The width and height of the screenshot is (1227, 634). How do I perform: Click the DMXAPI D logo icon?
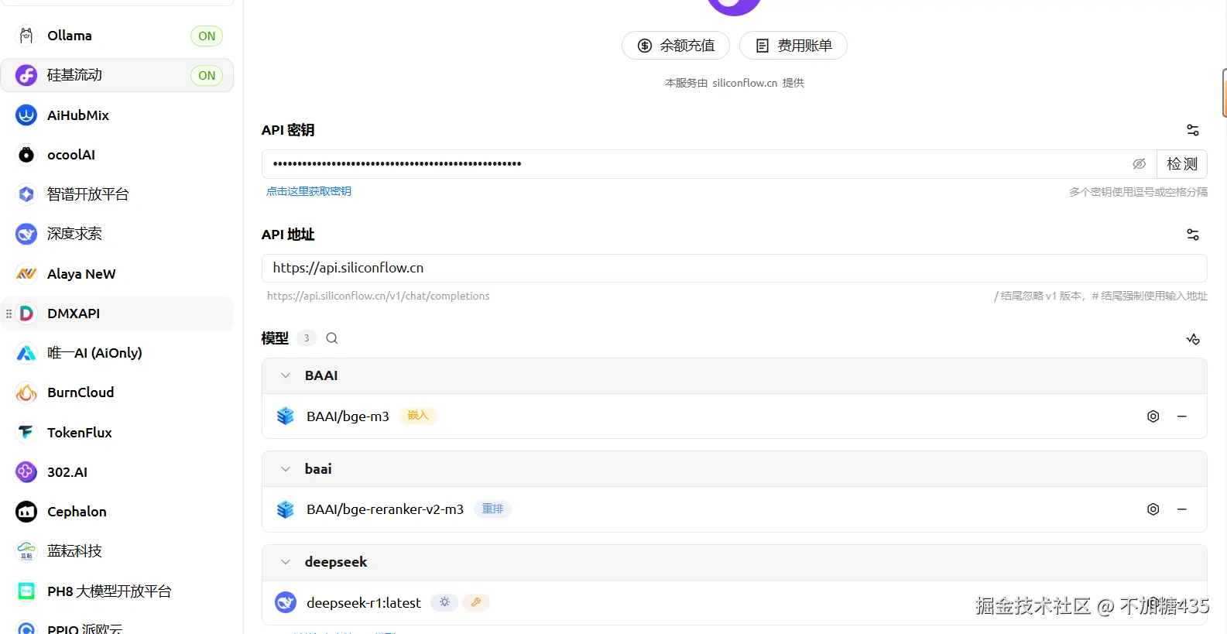(x=26, y=314)
